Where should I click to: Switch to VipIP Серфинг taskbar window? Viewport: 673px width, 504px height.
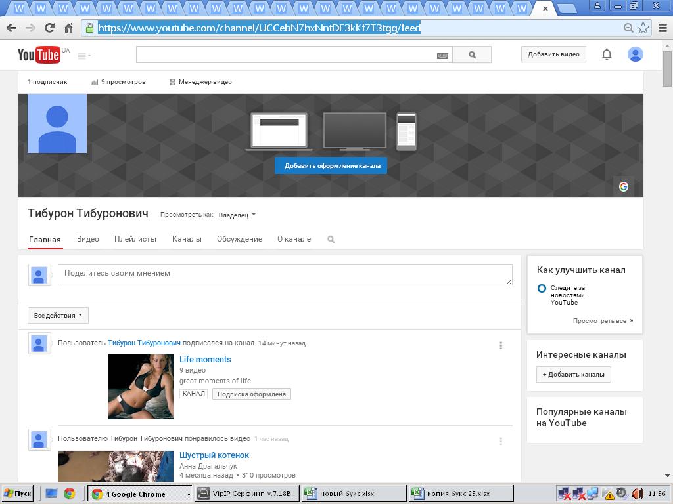pos(247,493)
